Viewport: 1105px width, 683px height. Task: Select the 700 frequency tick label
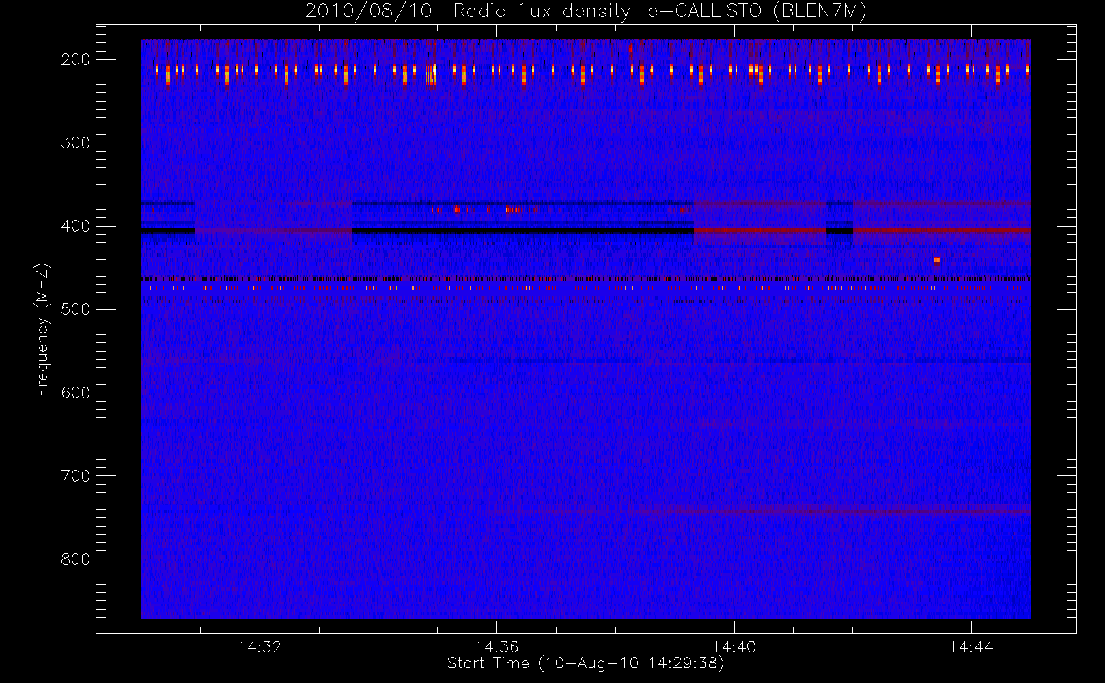tap(75, 476)
